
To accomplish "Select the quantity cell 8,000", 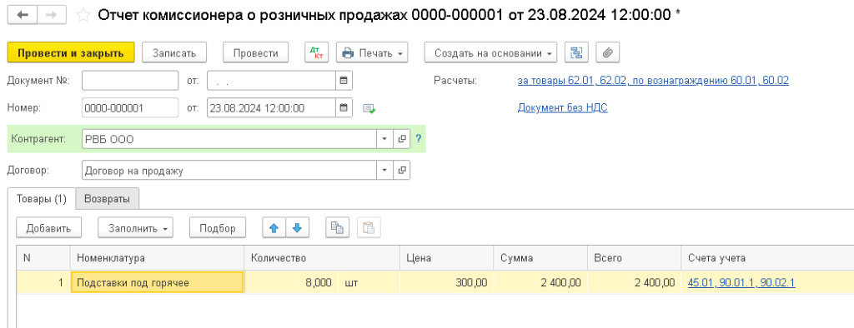I will [291, 282].
